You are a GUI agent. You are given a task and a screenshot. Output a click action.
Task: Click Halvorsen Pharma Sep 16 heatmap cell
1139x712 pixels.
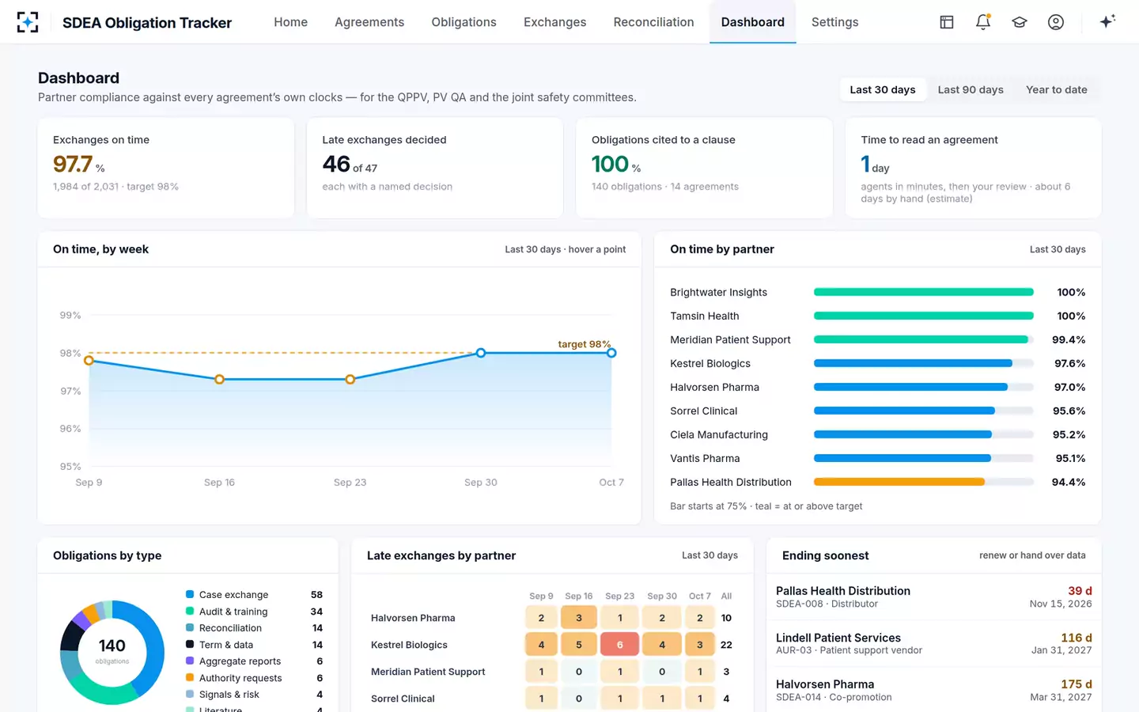(x=579, y=618)
